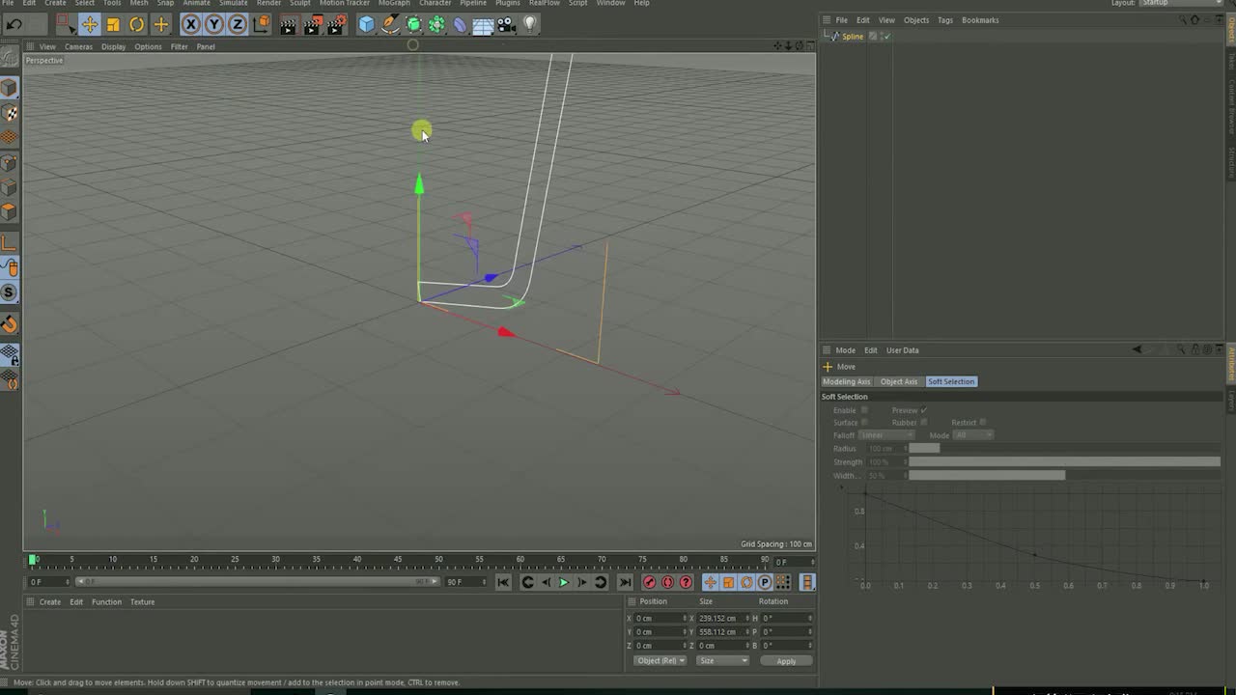Activate the Rotate tool in top toolbar
Viewport: 1236px width, 695px height.
point(137,24)
